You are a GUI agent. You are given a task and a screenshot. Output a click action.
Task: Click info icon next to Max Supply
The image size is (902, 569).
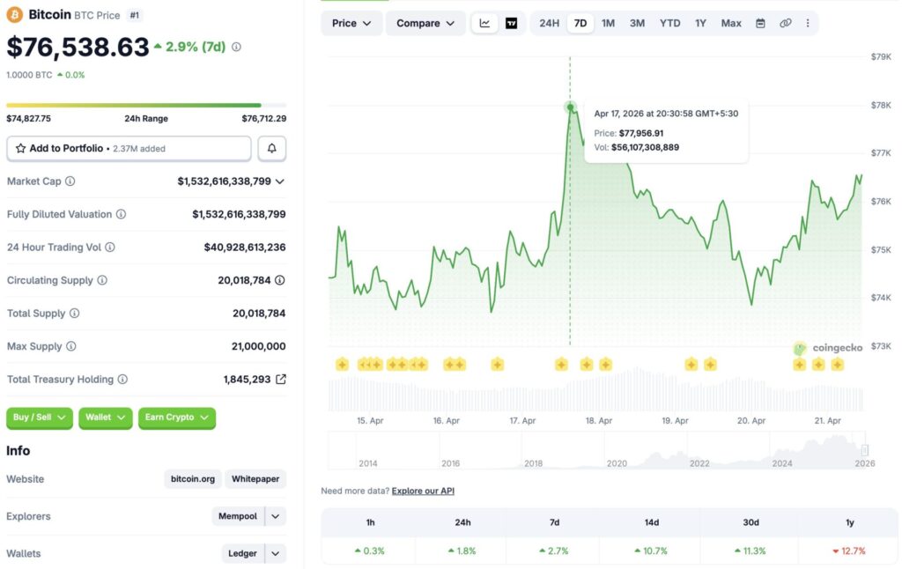71,346
